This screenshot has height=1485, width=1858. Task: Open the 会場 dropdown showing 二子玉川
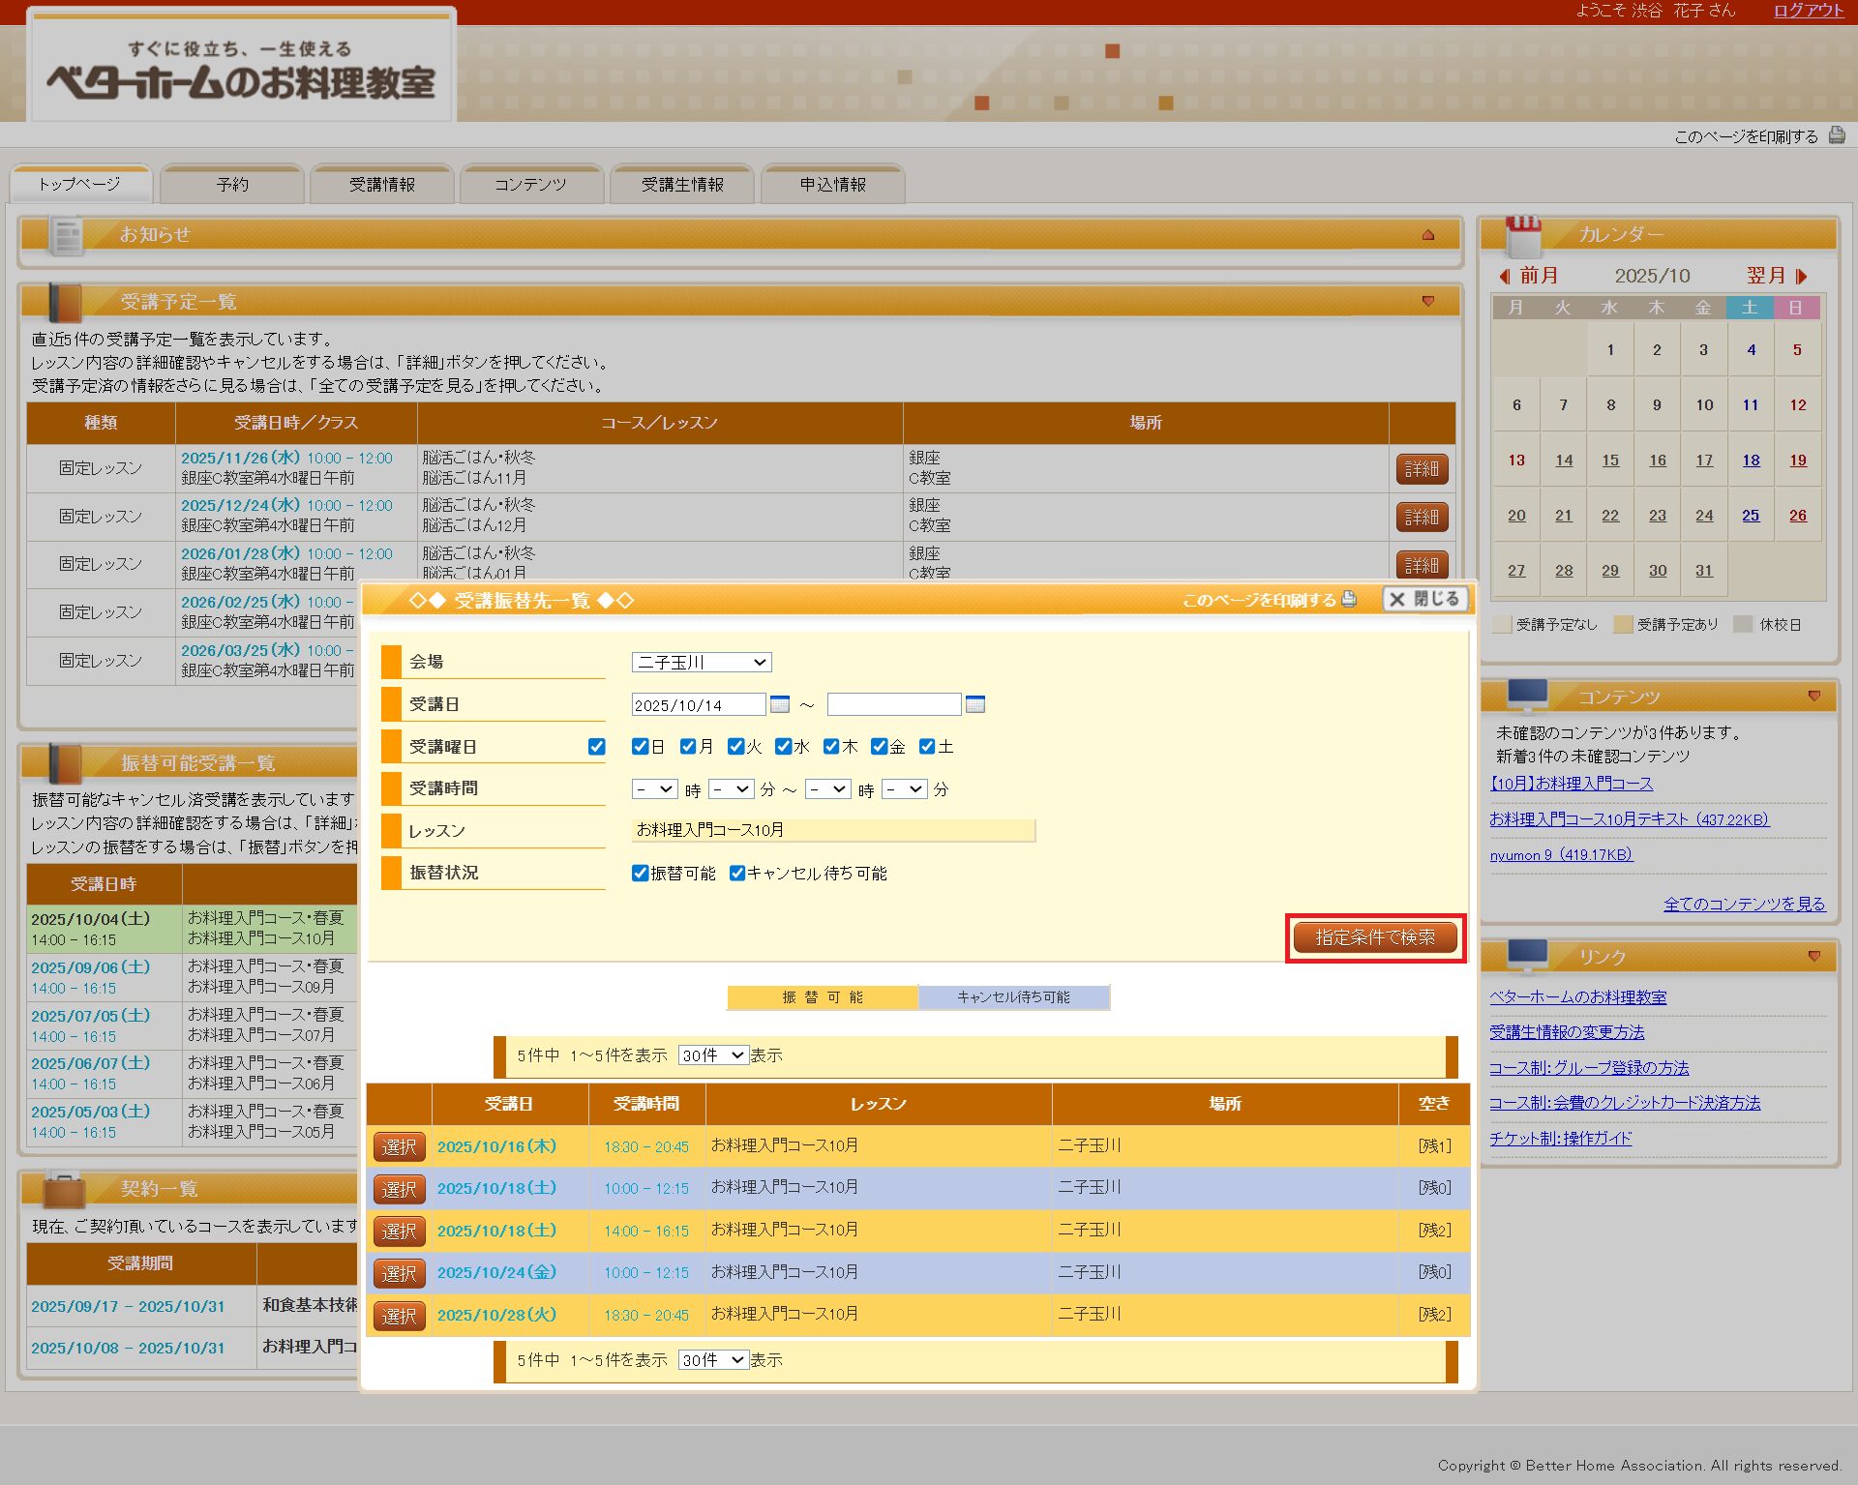pyautogui.click(x=701, y=662)
